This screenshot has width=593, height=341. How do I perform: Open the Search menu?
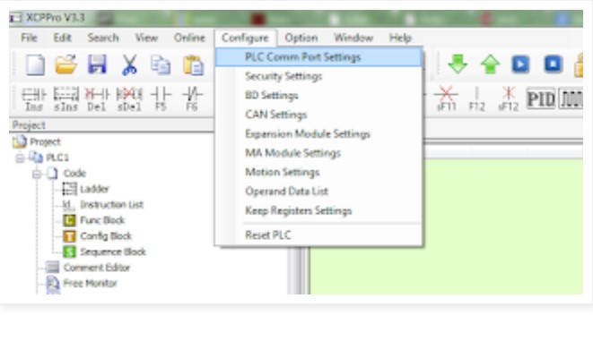coord(103,38)
